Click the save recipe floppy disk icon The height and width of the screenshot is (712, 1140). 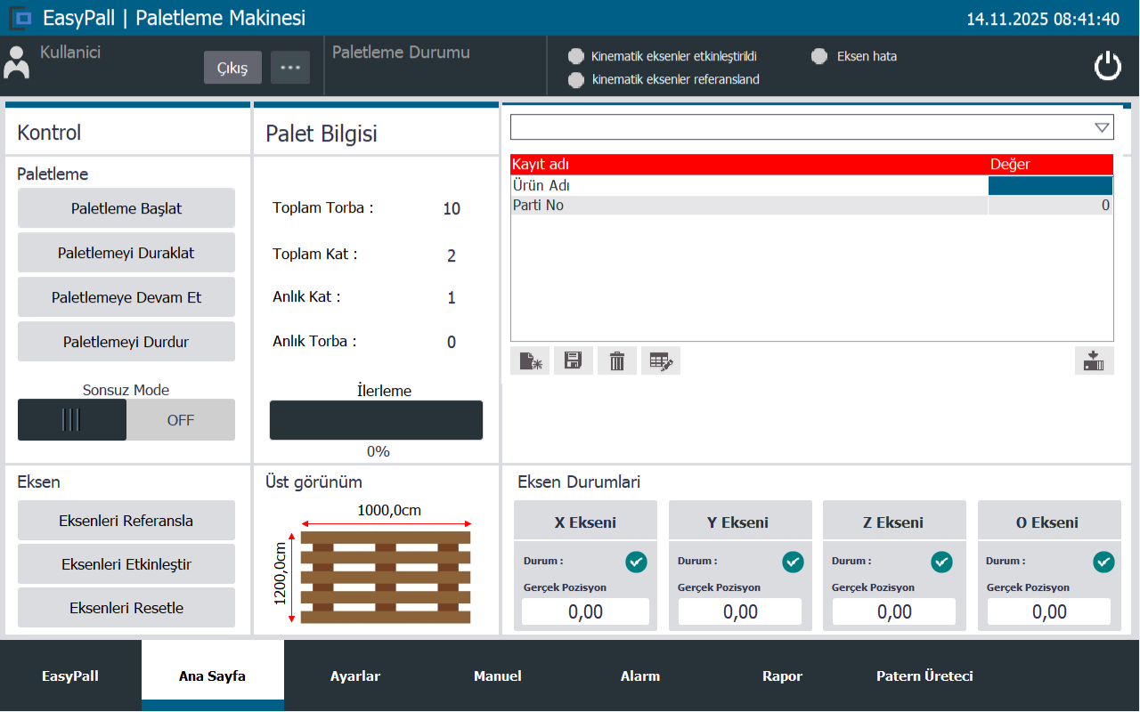[x=574, y=360]
